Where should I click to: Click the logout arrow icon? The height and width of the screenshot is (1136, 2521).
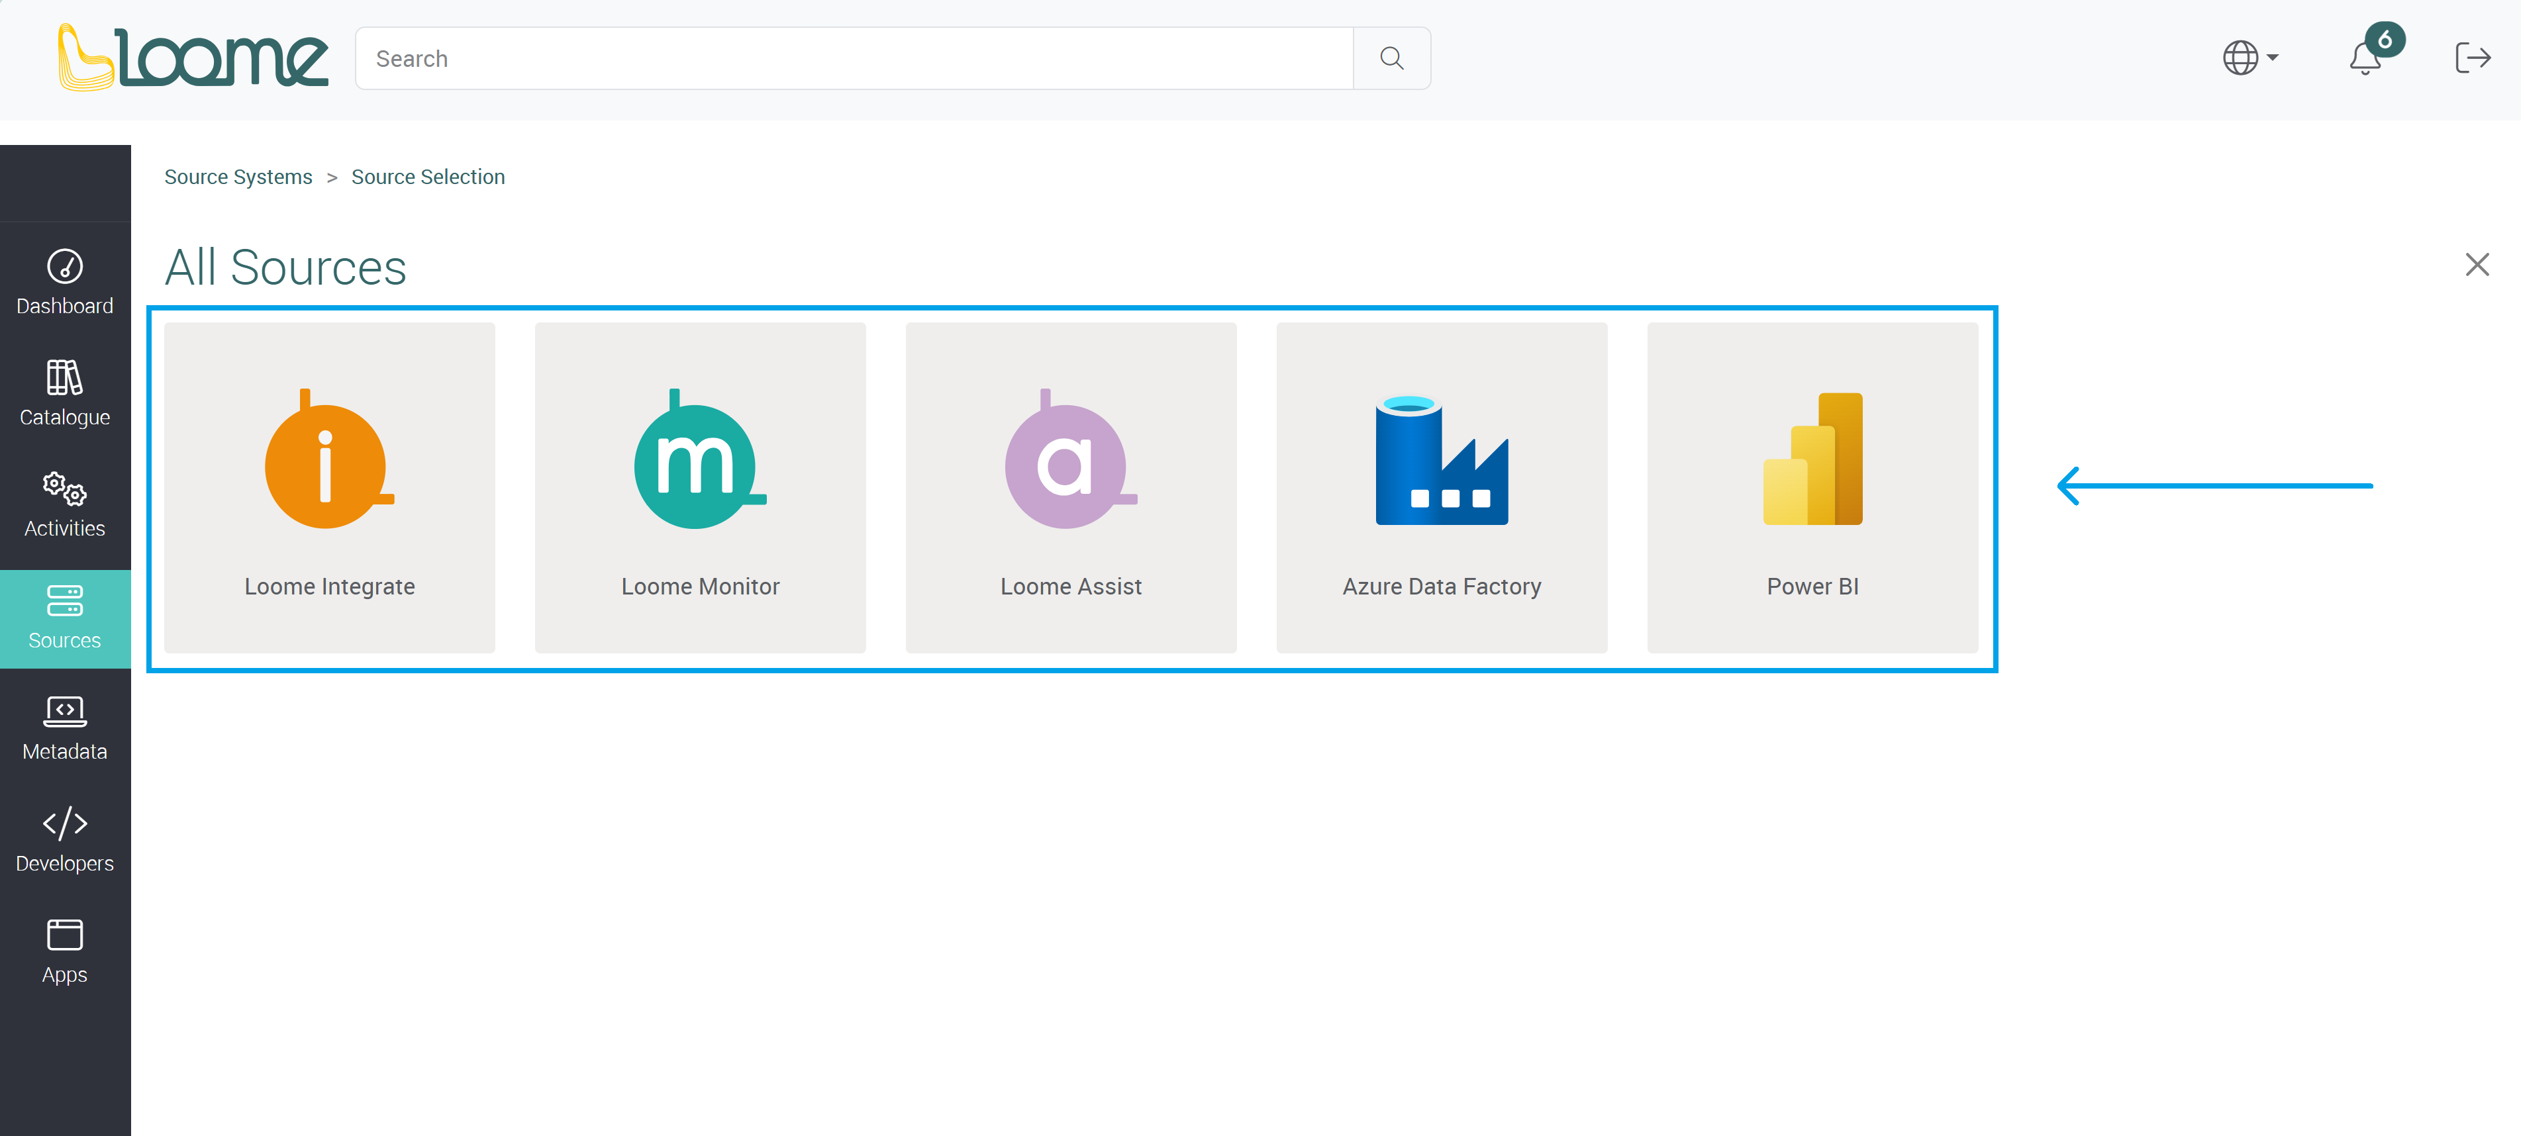click(2472, 58)
